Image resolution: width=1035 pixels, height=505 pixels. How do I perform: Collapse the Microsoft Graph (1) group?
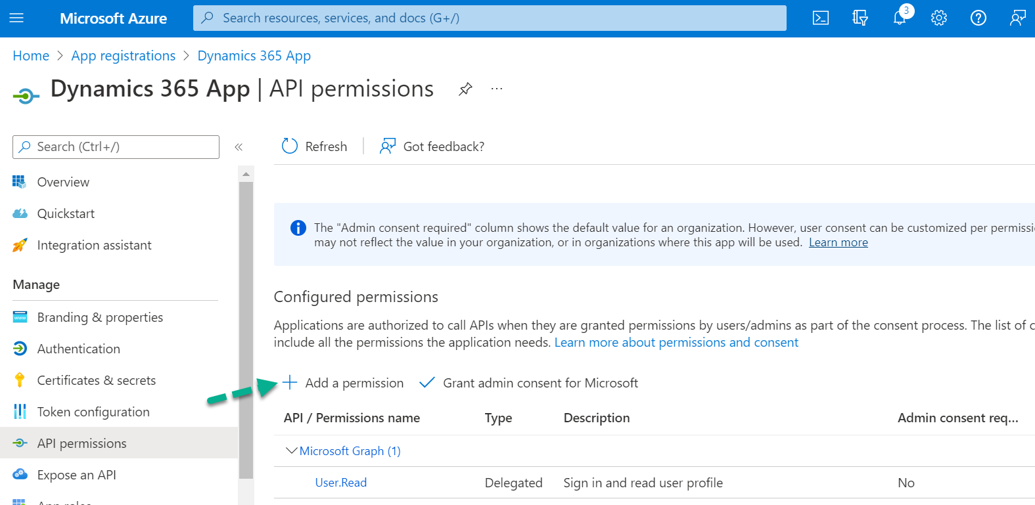pos(291,450)
